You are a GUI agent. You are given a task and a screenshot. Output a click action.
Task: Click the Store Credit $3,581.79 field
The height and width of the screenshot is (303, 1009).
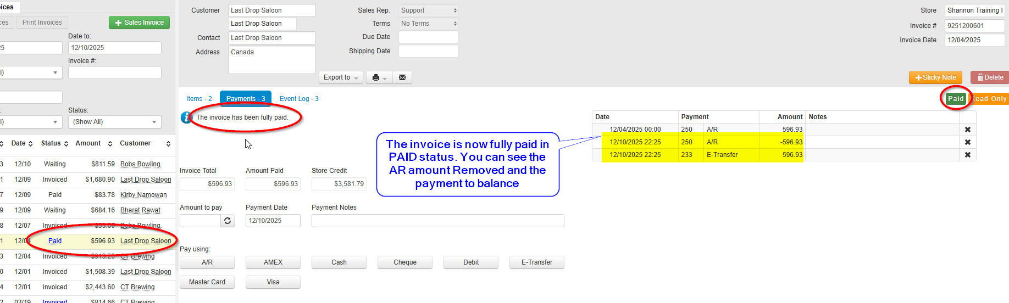click(339, 184)
